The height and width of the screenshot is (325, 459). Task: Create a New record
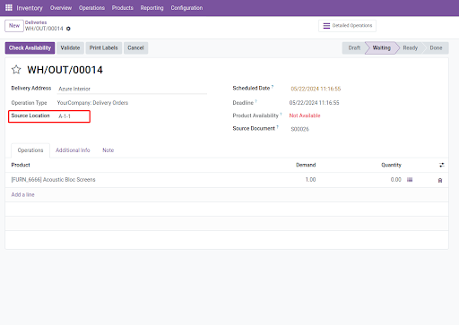pyautogui.click(x=14, y=26)
